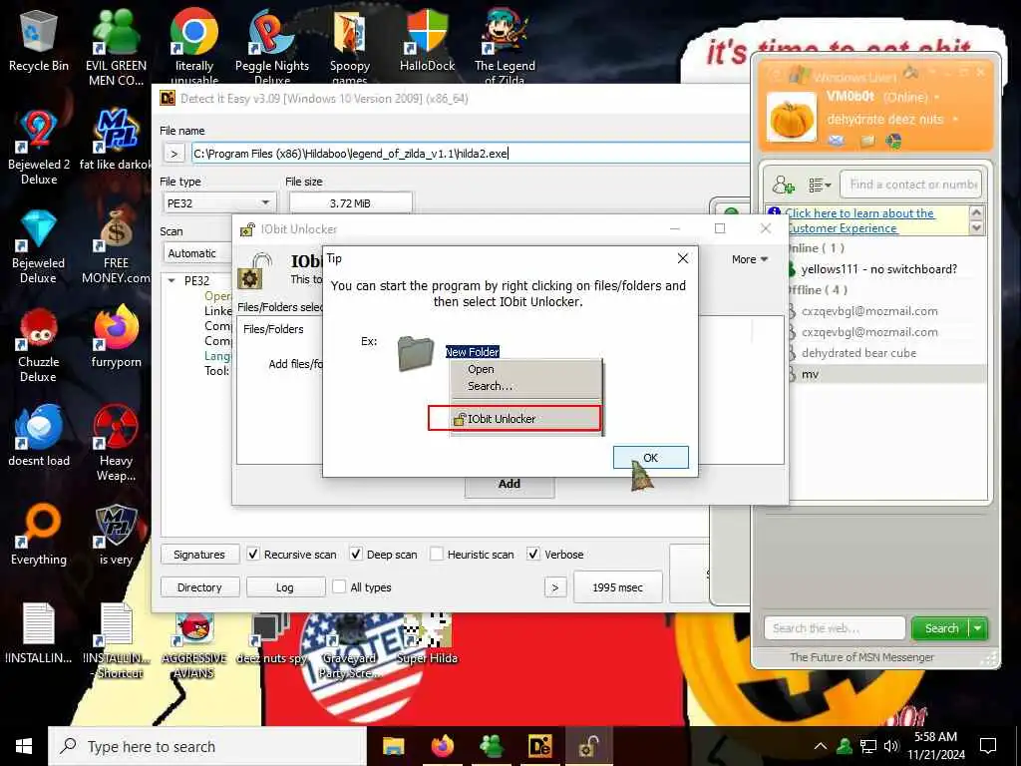Click the 'deez nuts spy' desktop shortcut

(271, 638)
